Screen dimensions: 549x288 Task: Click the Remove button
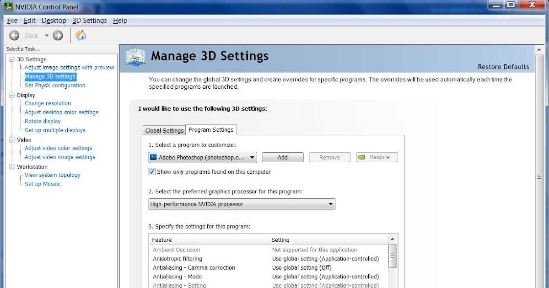pyautogui.click(x=330, y=157)
